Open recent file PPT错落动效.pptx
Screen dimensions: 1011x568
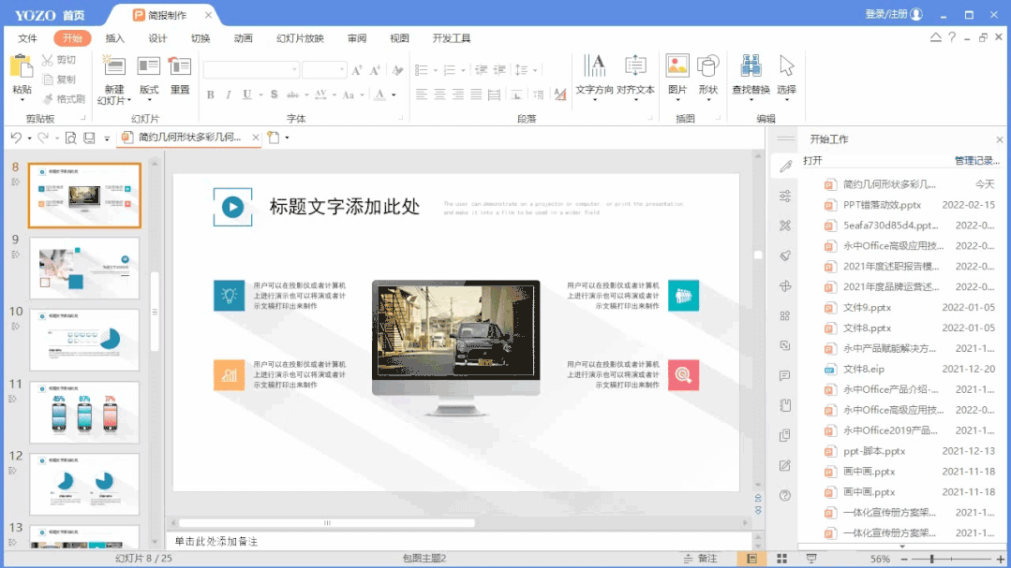pos(882,205)
